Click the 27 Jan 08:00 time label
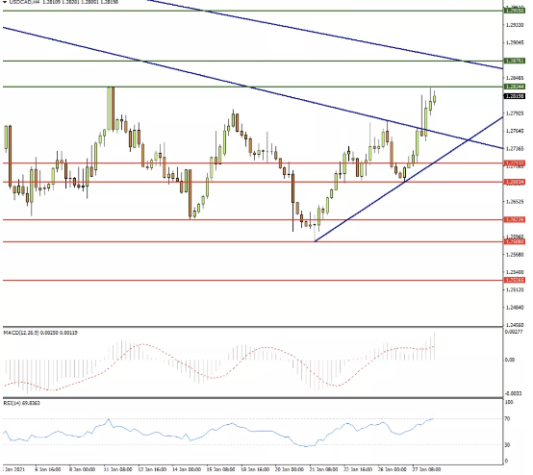Viewport: 533px width, 475px height. (426, 469)
